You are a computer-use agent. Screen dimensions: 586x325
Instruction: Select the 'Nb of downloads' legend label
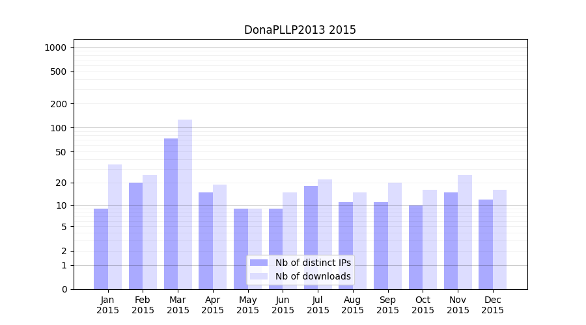pyautogui.click(x=313, y=276)
